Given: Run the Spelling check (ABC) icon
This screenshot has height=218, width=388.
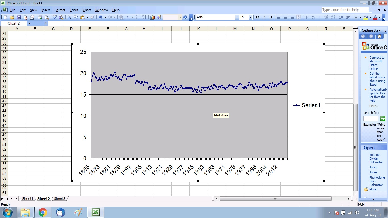Looking at the screenshot, I should pos(55,17).
